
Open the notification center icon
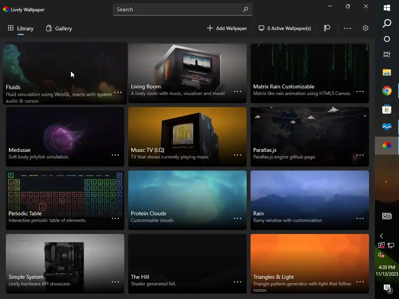click(387, 288)
